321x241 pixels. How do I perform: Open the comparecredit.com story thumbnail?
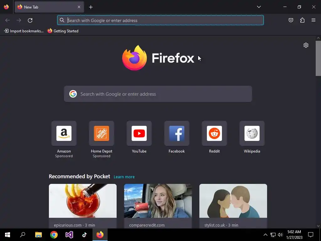click(x=158, y=201)
